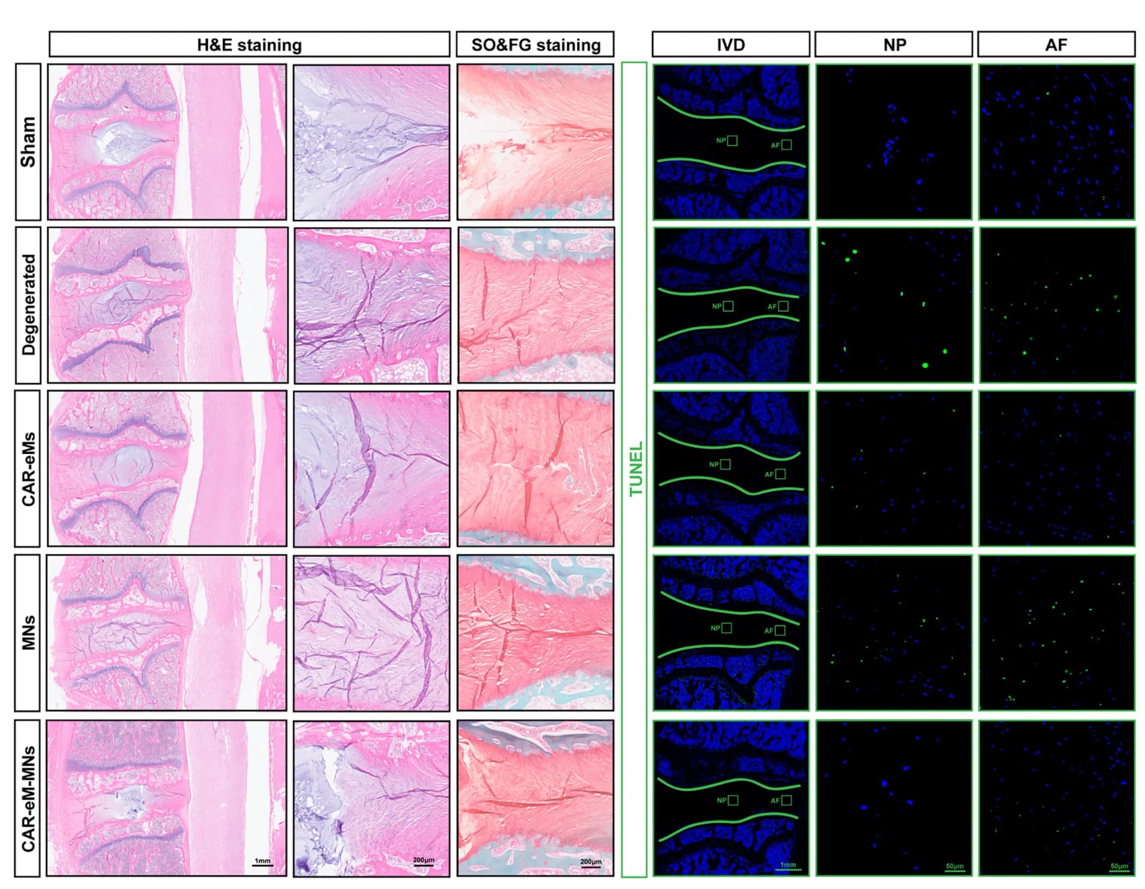Select the 'CAR-eM-MNs' row label
This screenshot has width=1145, height=889.
point(28,798)
